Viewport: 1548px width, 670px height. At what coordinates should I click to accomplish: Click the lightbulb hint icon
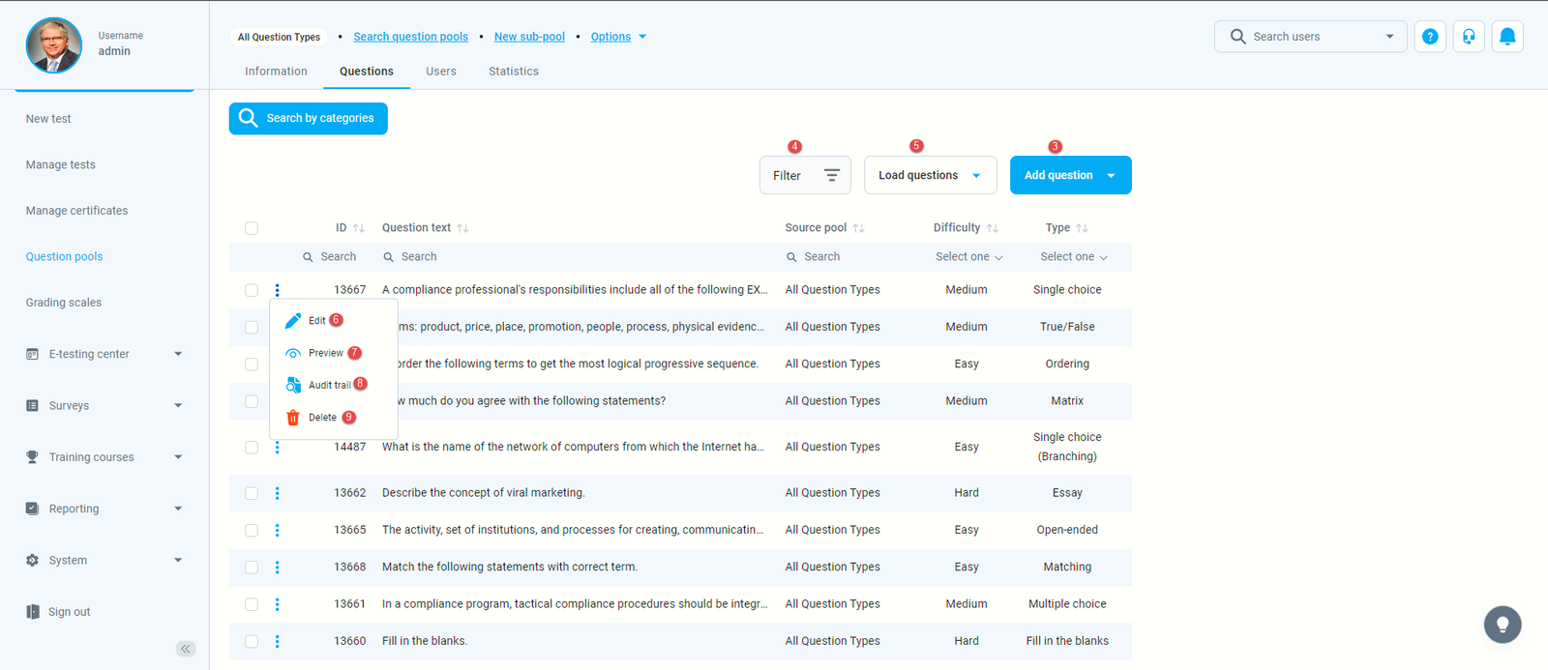[x=1503, y=625]
